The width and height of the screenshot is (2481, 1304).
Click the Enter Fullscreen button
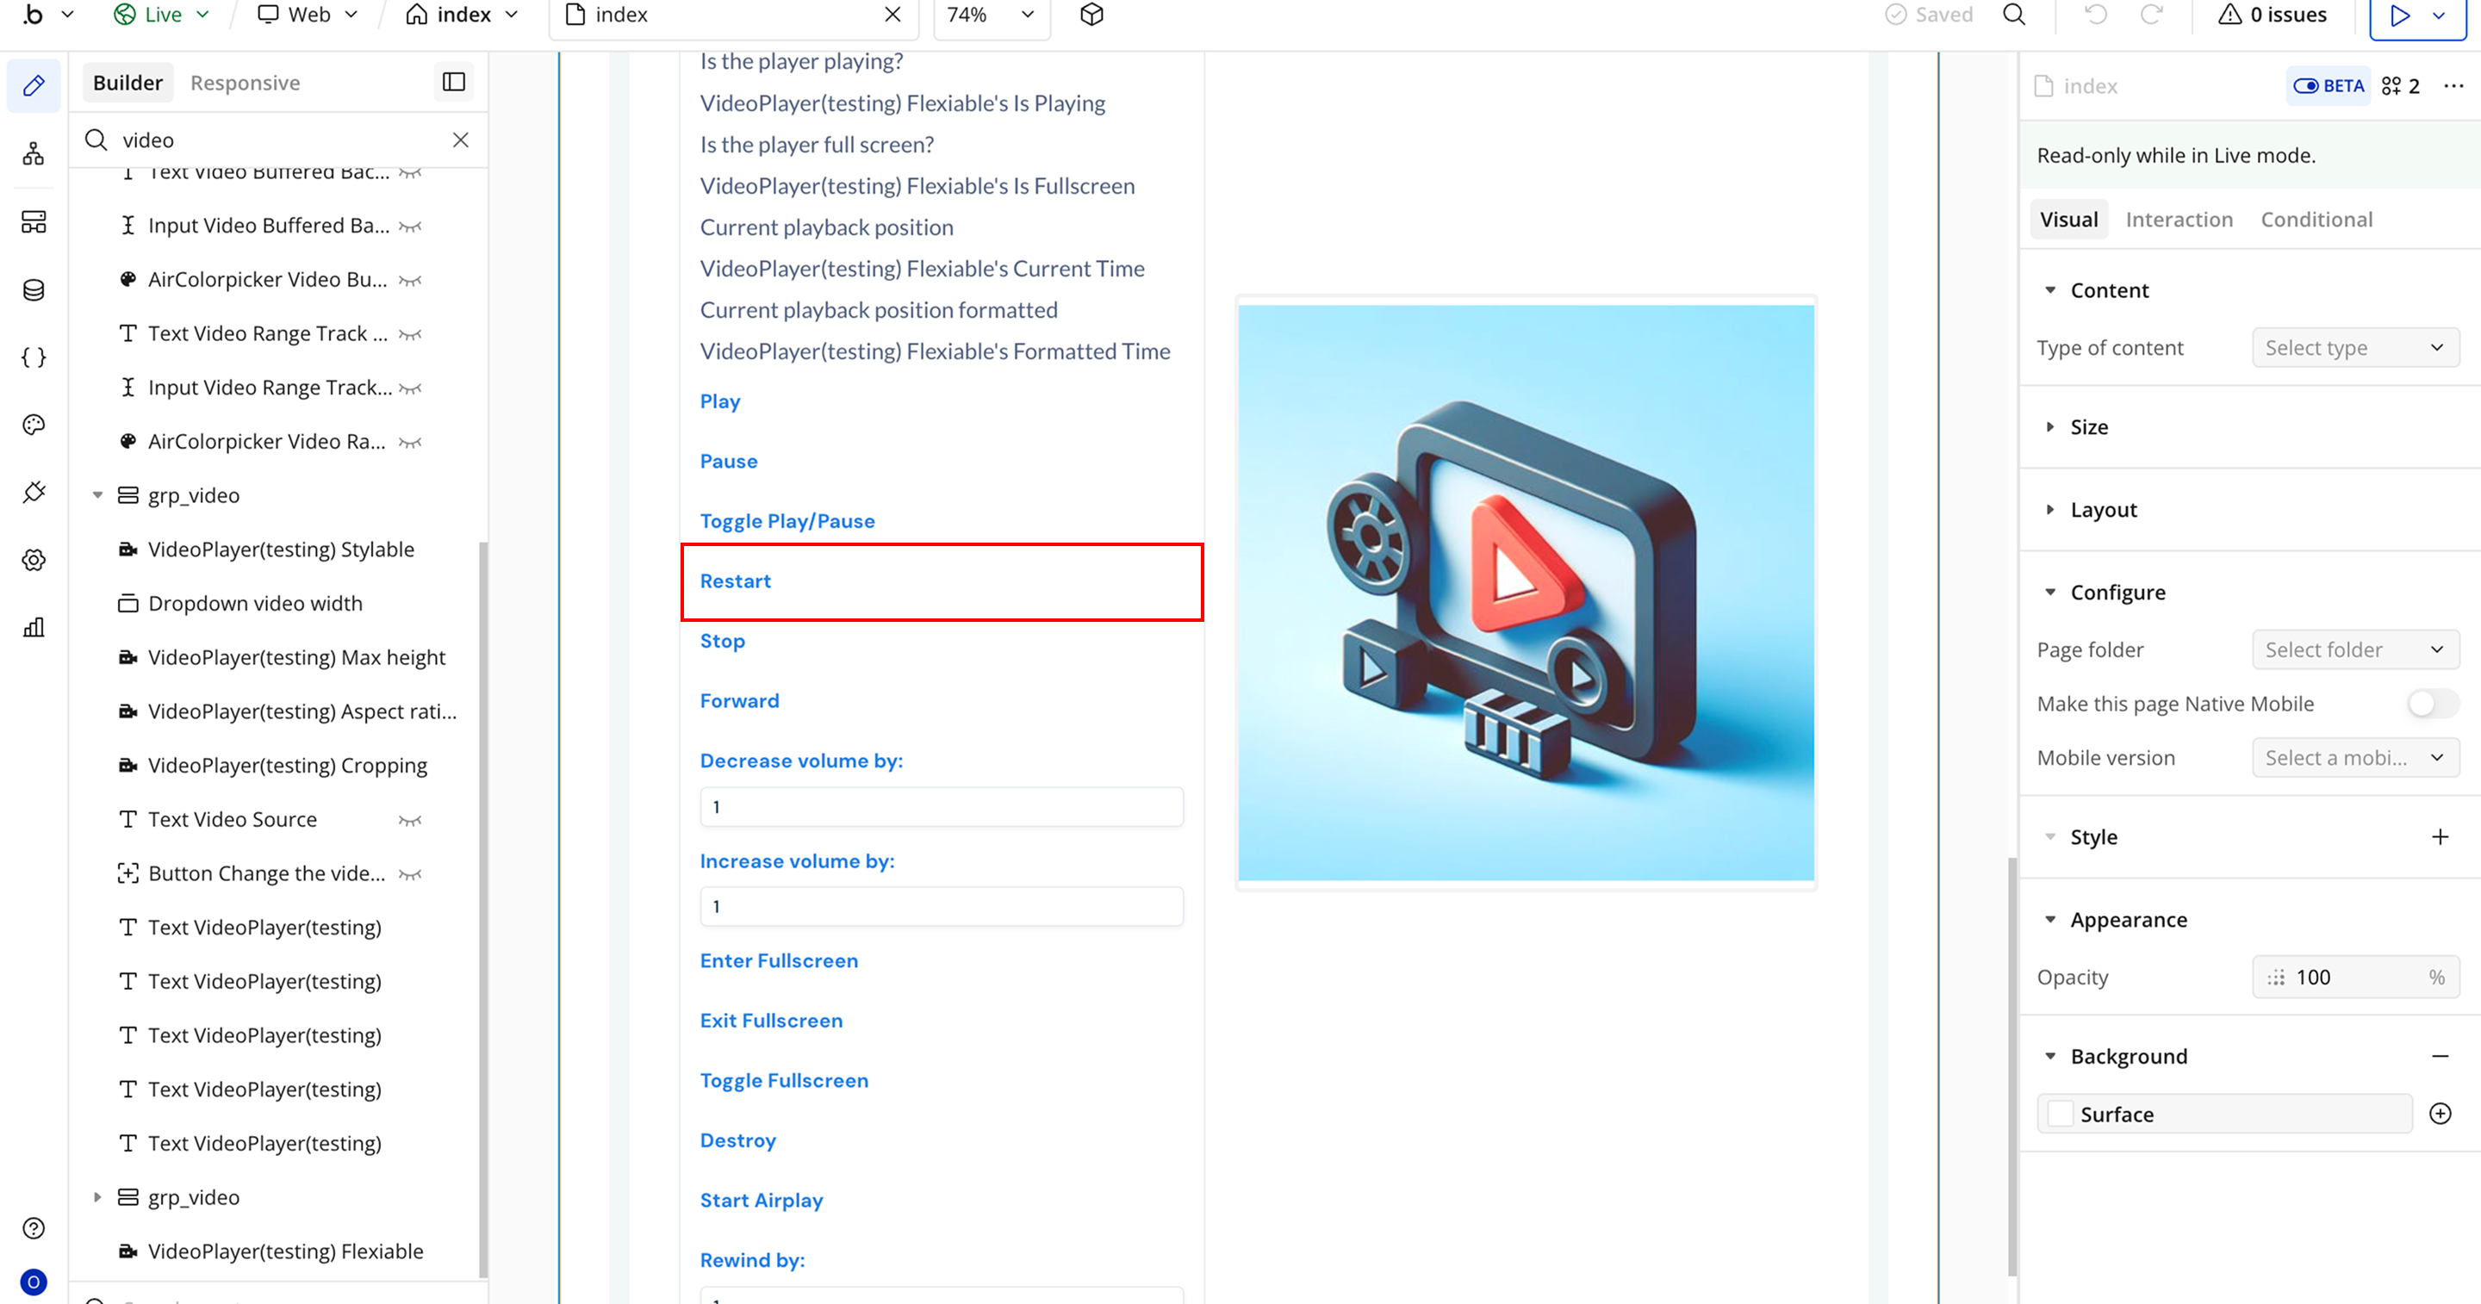pyautogui.click(x=778, y=960)
